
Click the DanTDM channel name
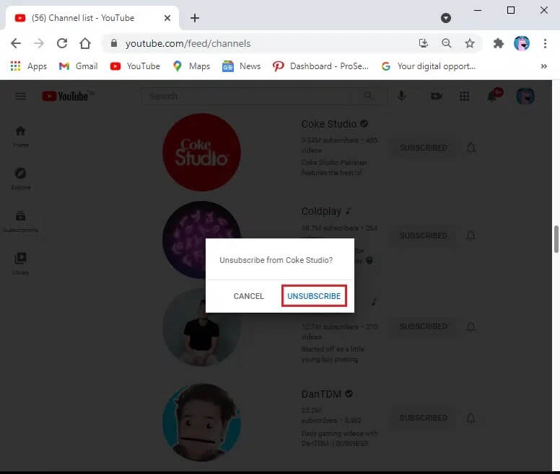[321, 394]
